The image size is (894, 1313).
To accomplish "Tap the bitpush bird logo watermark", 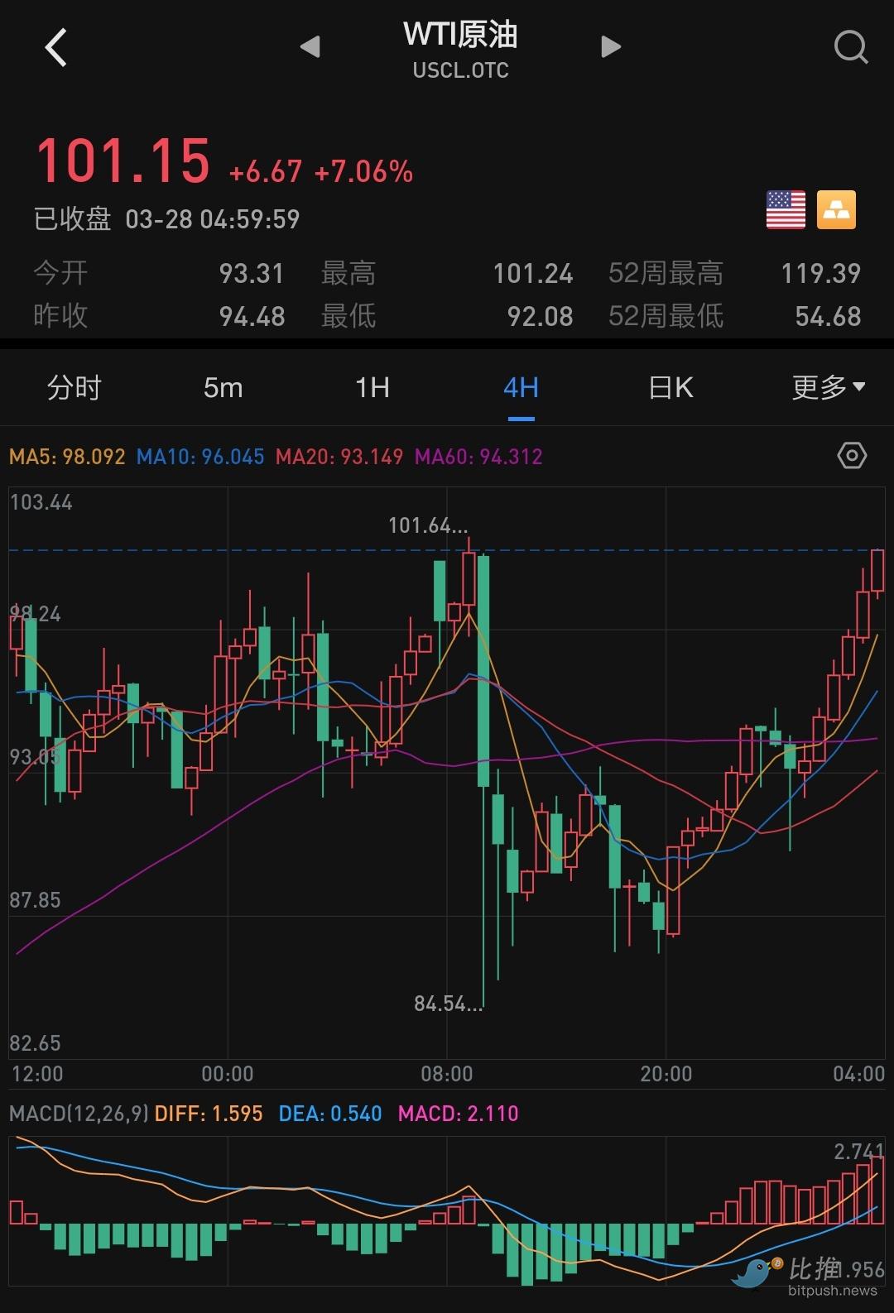I will 755,1272.
